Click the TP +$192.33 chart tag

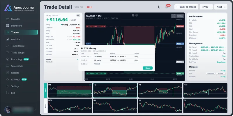96,74
